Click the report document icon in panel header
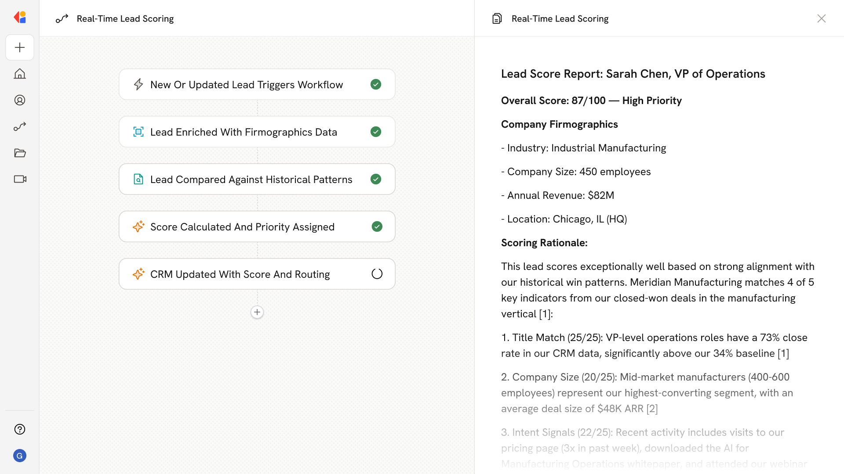The image size is (844, 474). click(x=497, y=18)
